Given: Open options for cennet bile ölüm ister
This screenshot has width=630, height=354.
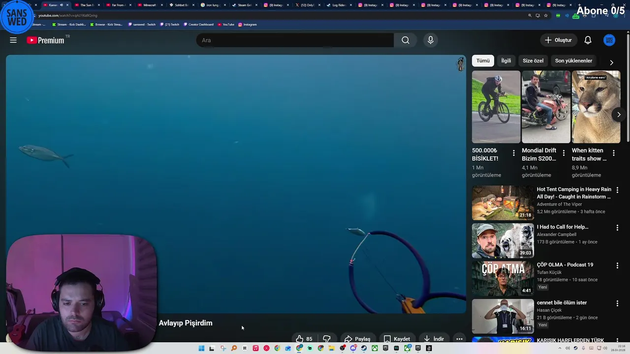Looking at the screenshot, I should 617,303.
